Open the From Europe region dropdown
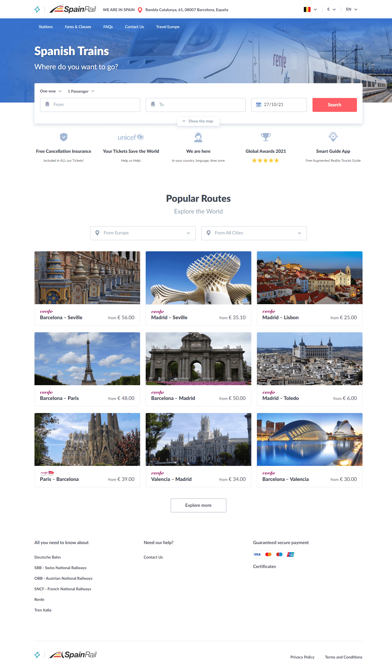 (x=143, y=233)
